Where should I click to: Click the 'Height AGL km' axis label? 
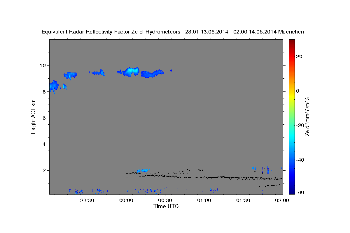click(x=34, y=116)
